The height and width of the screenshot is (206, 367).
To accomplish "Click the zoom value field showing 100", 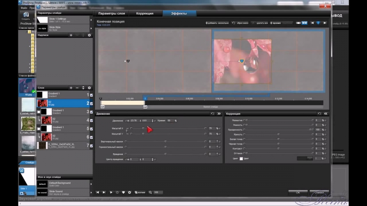I will coord(158,192).
